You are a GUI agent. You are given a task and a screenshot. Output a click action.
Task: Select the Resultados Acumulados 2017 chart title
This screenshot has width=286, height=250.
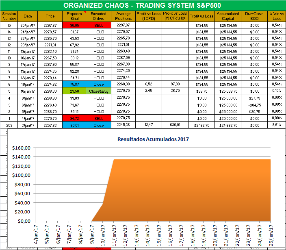[153, 139]
